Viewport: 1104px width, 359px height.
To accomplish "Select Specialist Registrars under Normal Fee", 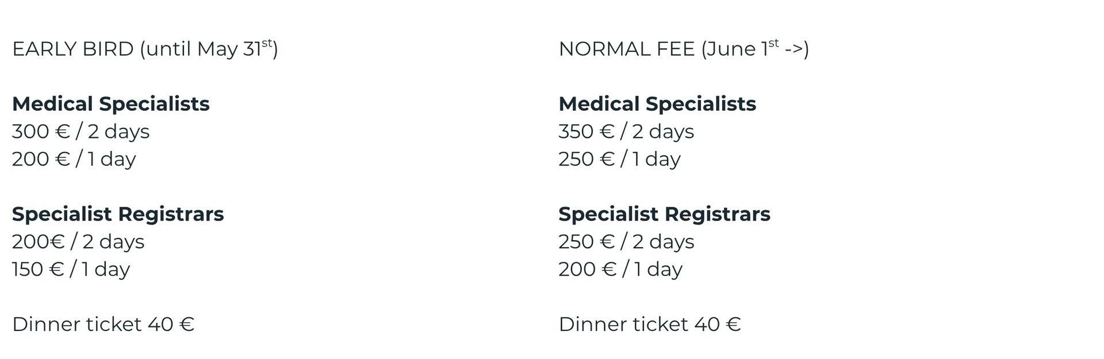I will point(664,214).
